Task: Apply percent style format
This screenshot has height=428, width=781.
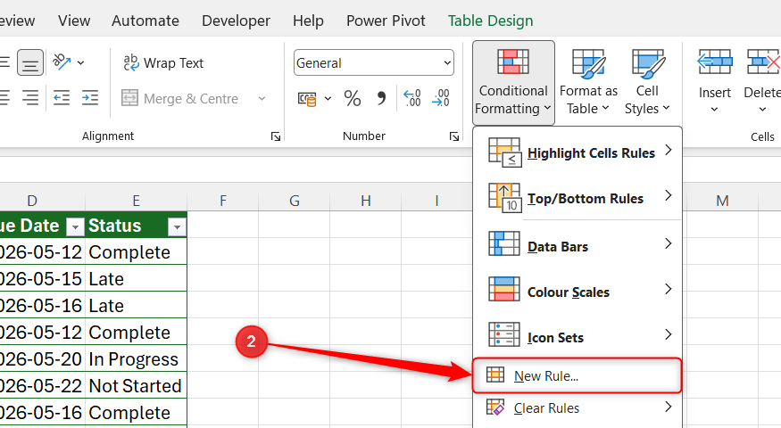Action: (353, 98)
